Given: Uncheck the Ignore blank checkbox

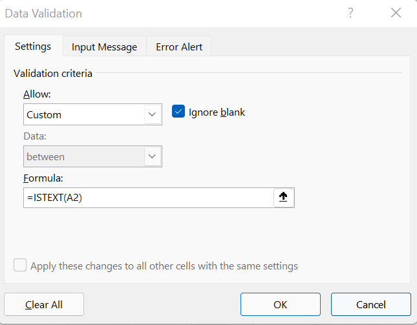Looking at the screenshot, I should click(x=178, y=111).
